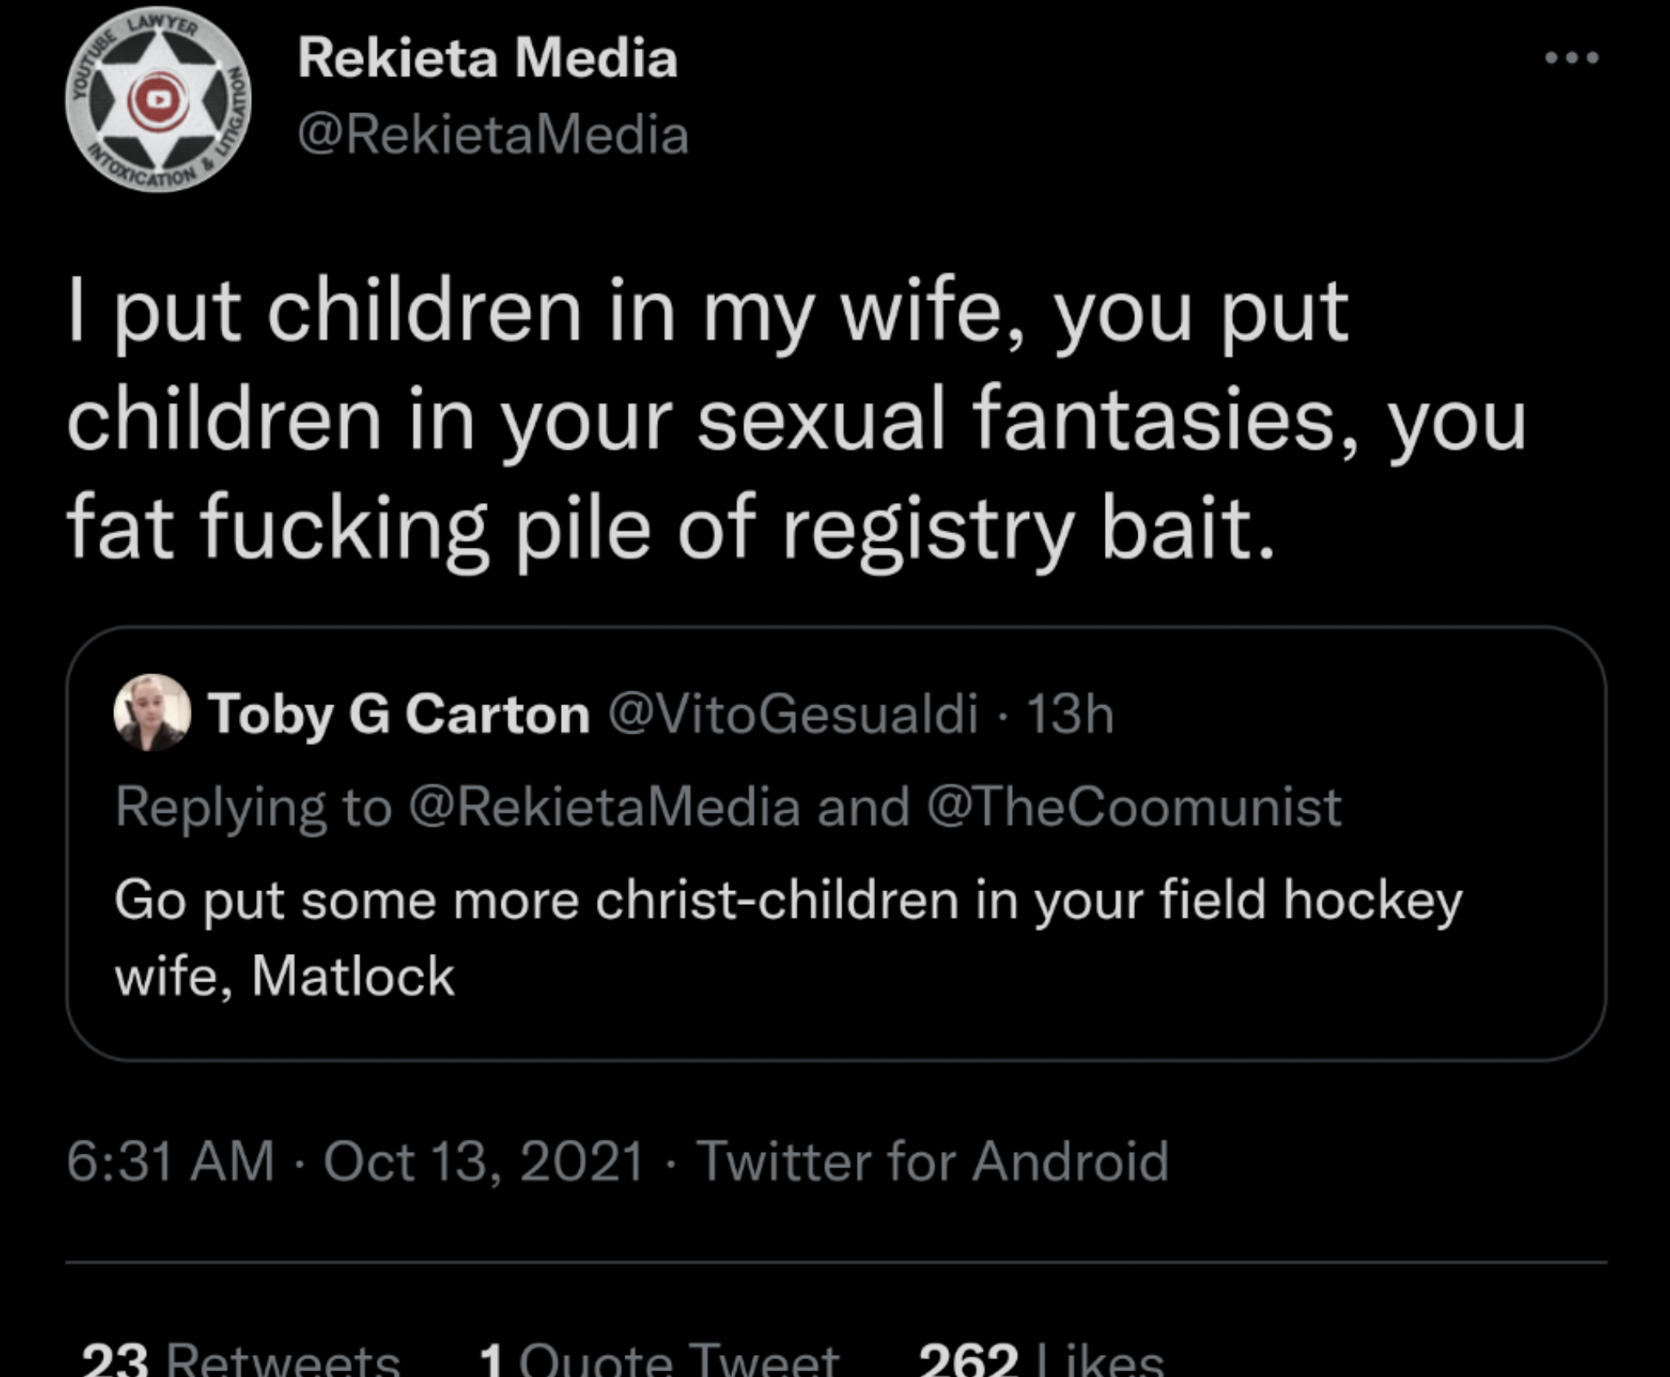Click the quoted tweet card border area
Image resolution: width=1670 pixels, height=1377 pixels.
pos(836,843)
